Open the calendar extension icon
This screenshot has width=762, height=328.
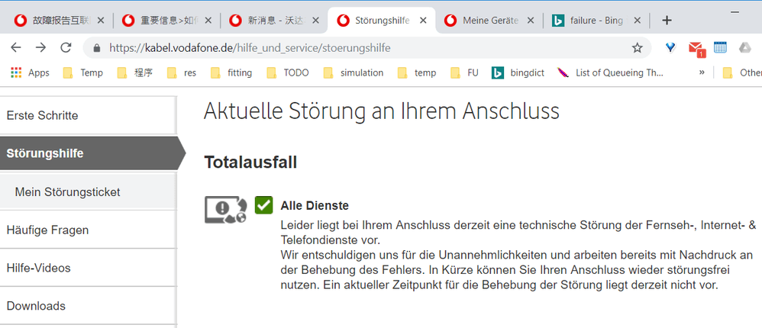(720, 48)
